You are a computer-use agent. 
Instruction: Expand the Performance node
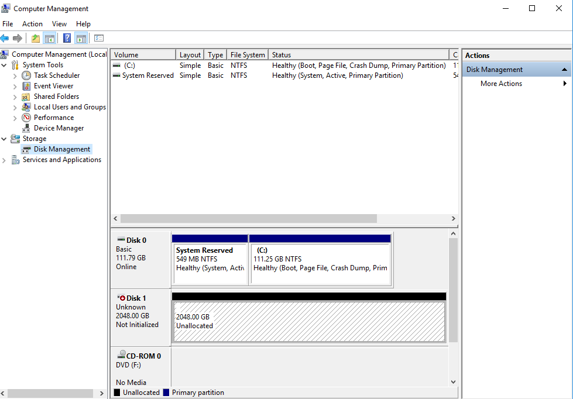pos(15,118)
